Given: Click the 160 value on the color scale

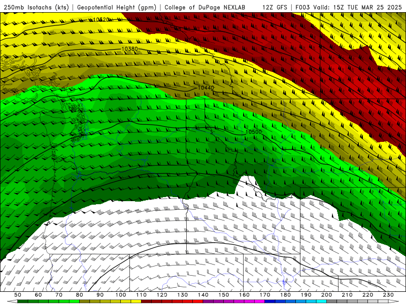Looking at the screenshot, I should point(245,295).
